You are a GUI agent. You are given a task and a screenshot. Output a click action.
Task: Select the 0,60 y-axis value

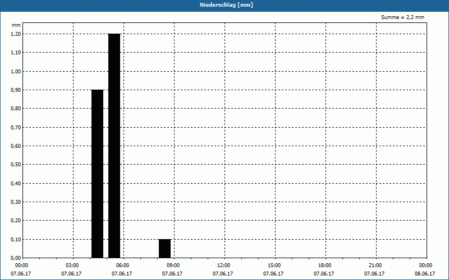(16, 146)
